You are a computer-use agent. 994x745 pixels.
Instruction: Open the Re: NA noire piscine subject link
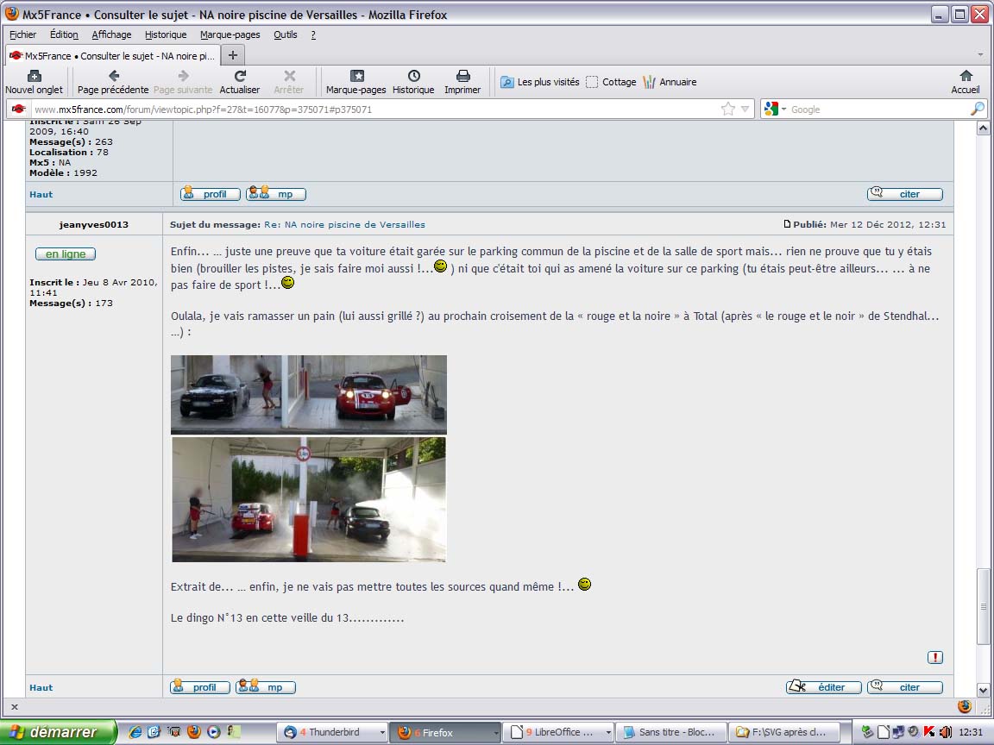[345, 224]
